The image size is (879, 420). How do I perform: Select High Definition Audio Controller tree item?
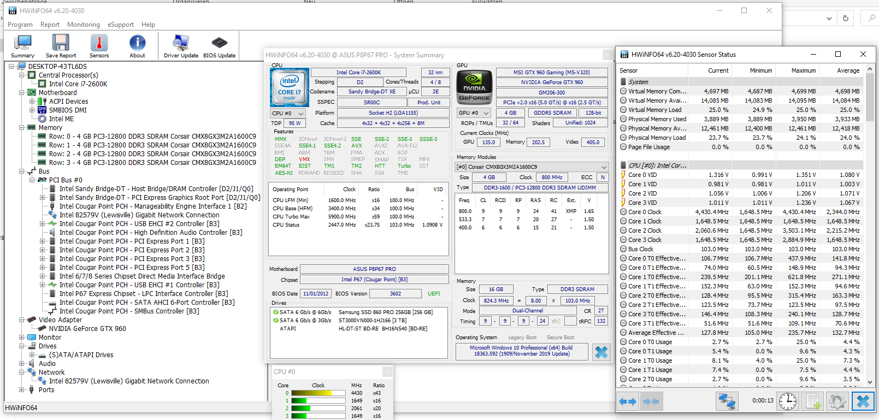151,233
